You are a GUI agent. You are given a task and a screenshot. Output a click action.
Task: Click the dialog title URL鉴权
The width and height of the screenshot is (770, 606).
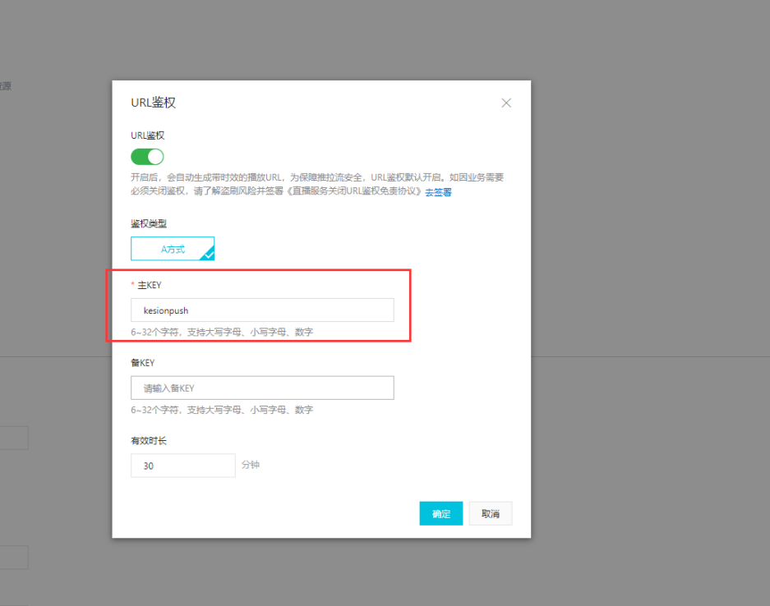154,103
